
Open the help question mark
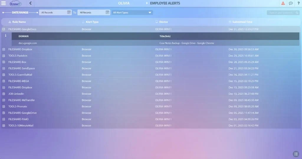click(x=298, y=3)
